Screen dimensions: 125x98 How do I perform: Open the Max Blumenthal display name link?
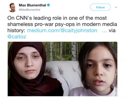click(x=32, y=5)
